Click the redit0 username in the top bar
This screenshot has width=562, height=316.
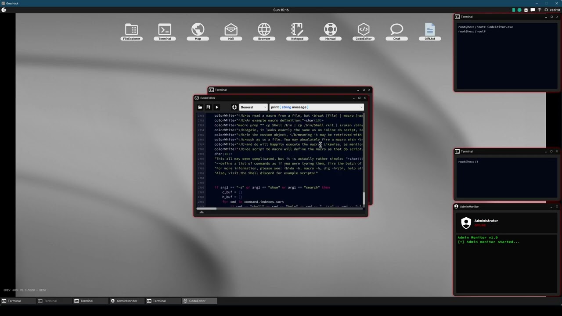(555, 10)
